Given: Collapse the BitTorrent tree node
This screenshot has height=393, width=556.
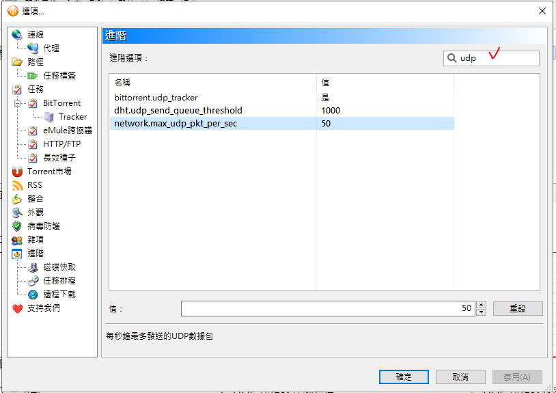Looking at the screenshot, I should [17, 103].
